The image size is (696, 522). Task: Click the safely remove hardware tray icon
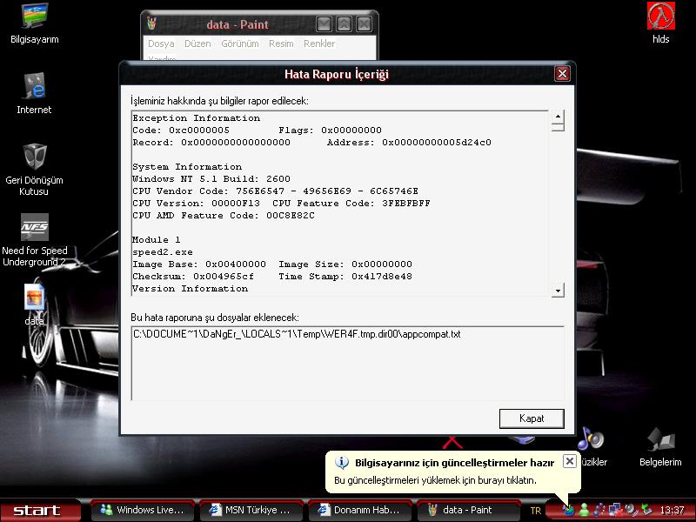(646, 510)
